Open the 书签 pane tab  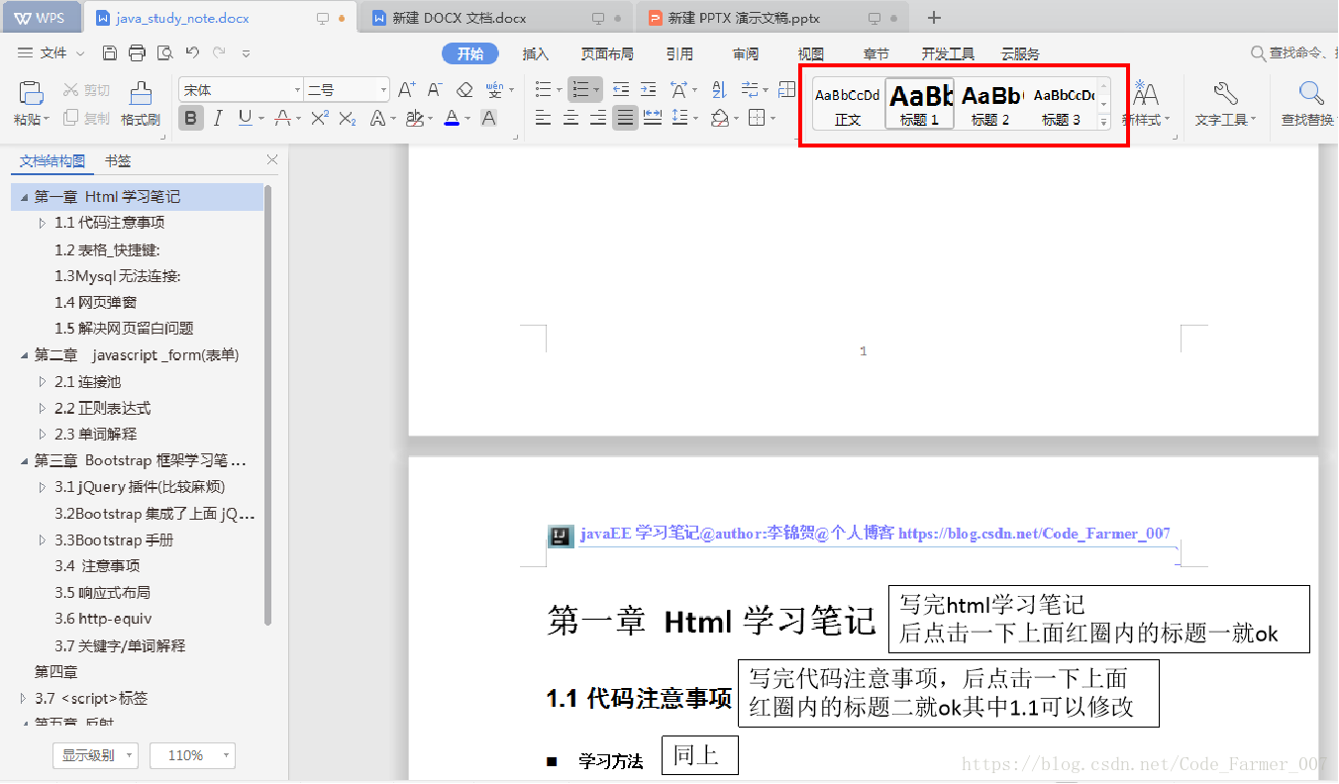pos(117,160)
